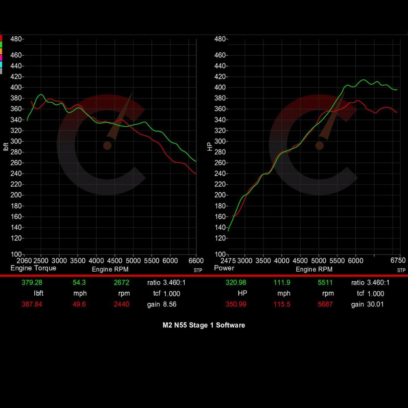
Task: Select the red run color indicator
Action: 1,38
